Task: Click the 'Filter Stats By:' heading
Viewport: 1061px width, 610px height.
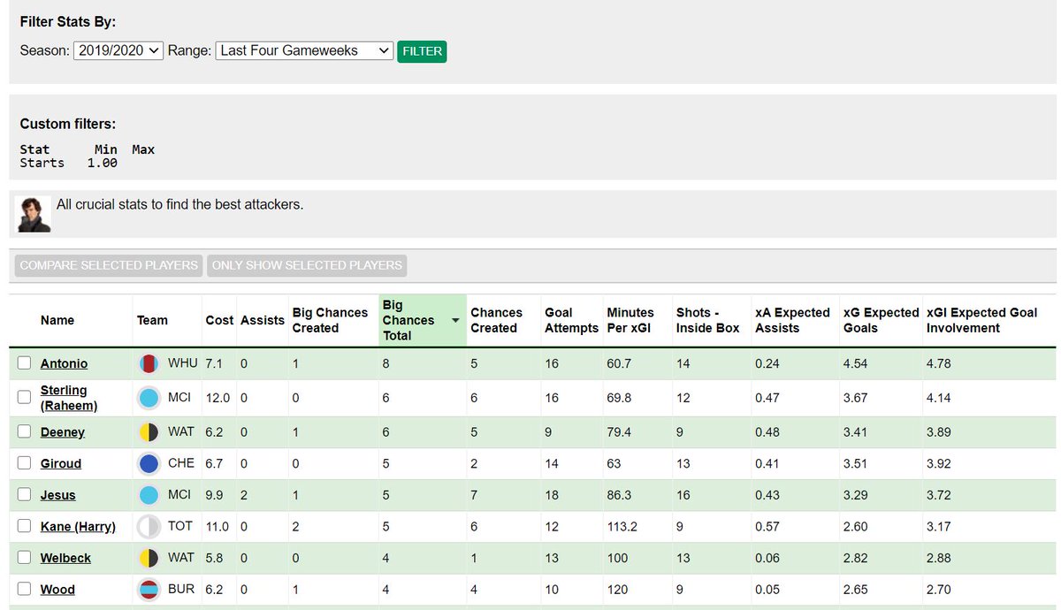Action: coord(68,21)
